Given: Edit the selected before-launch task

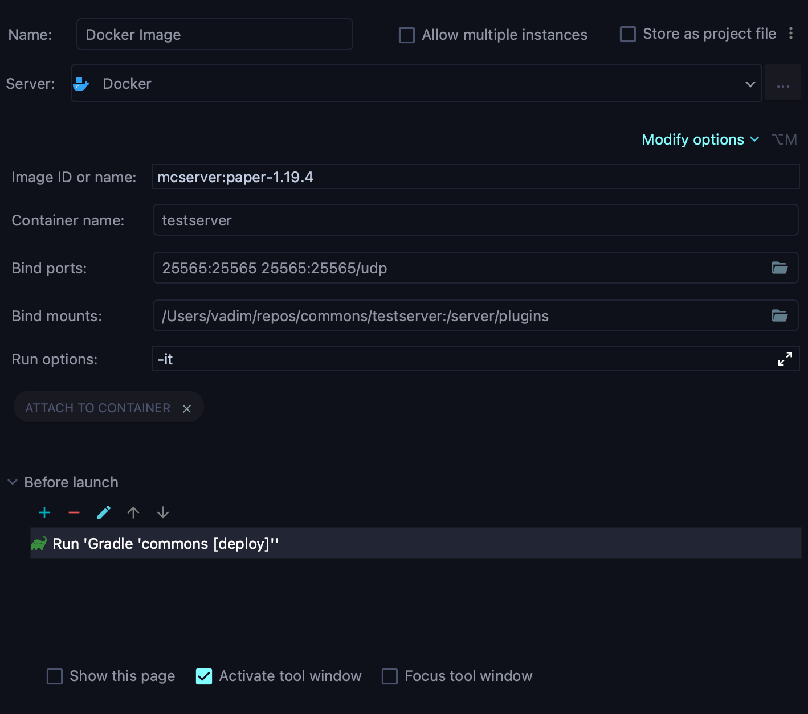Looking at the screenshot, I should pyautogui.click(x=104, y=513).
